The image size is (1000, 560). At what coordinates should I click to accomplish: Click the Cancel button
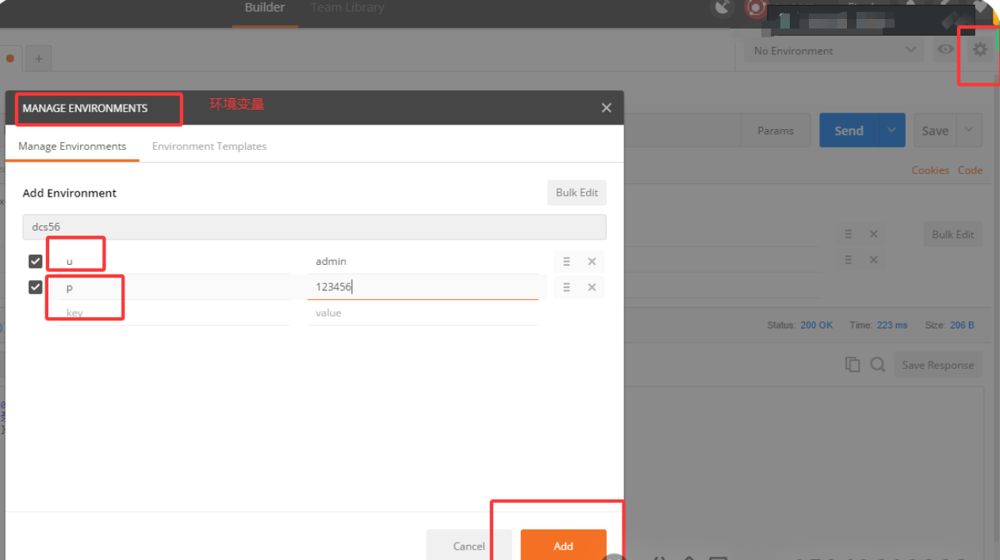tap(469, 545)
